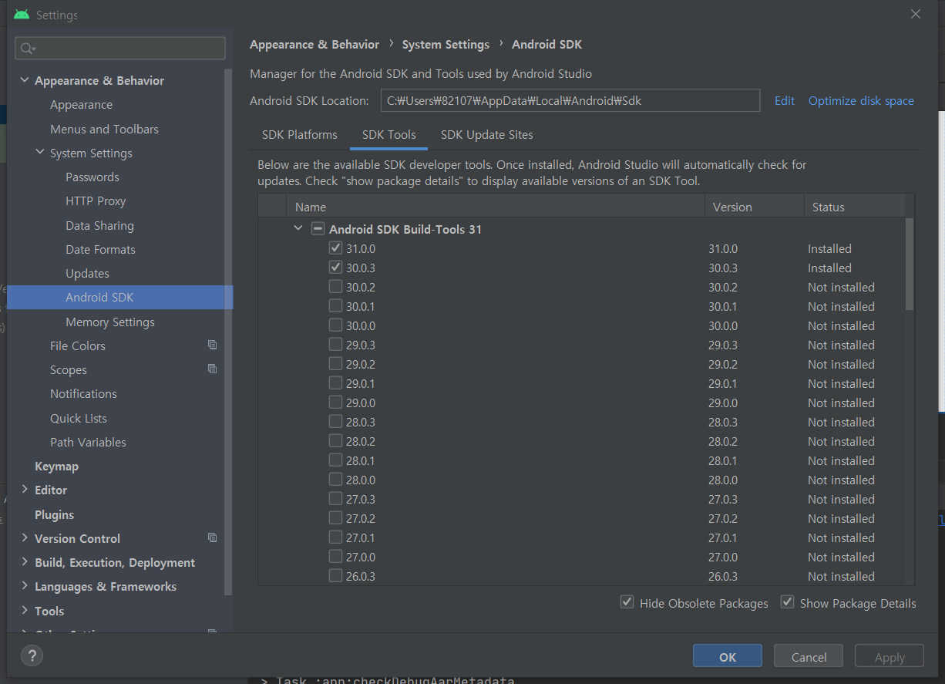Click Optimize disk space link
Screen dimensions: 945x684
[x=861, y=101]
